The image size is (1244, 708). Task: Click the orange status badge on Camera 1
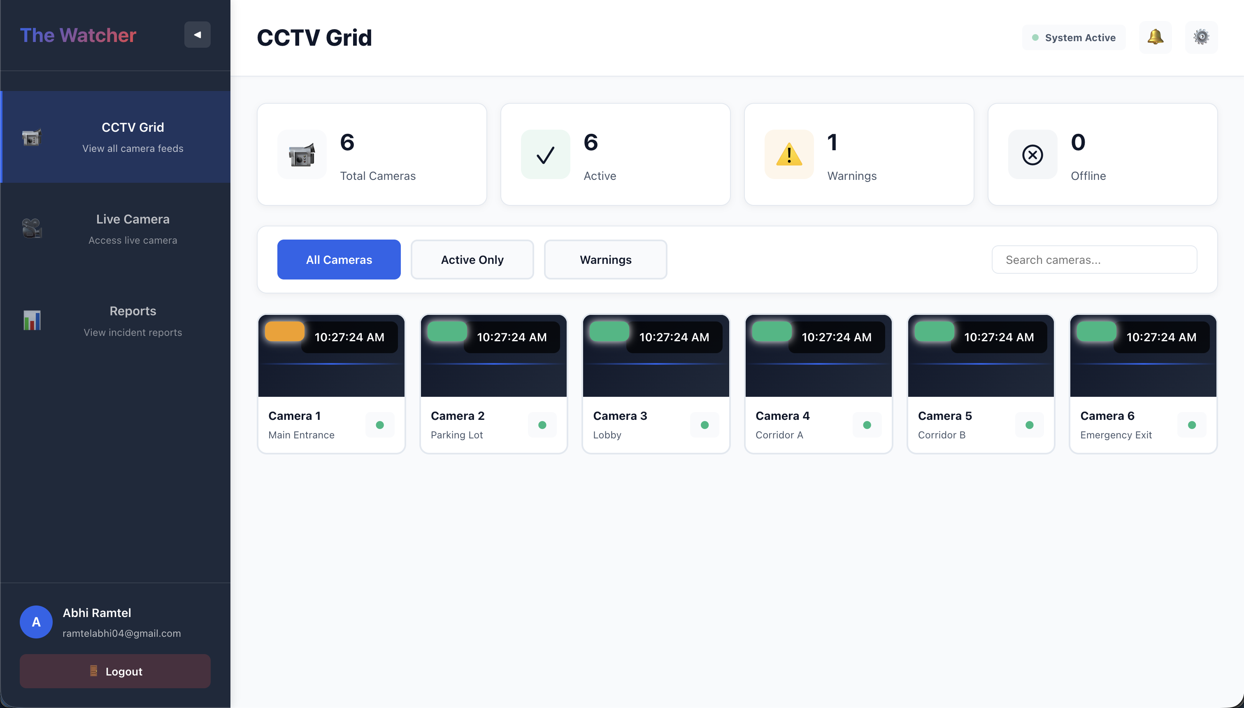284,332
